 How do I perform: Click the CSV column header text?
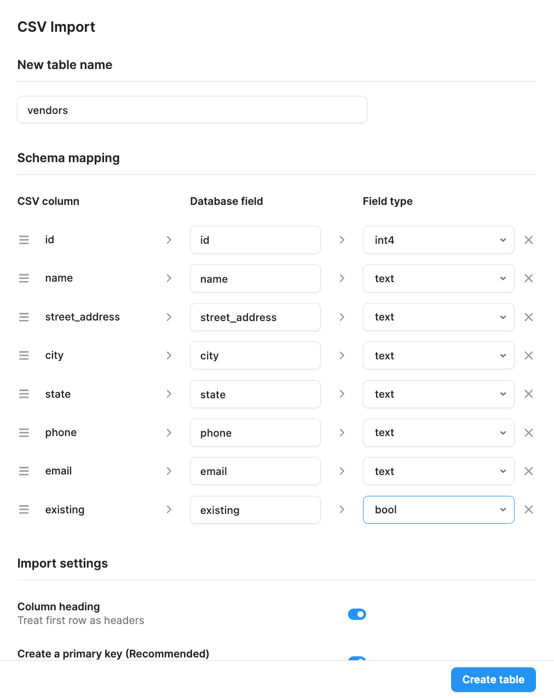48,201
